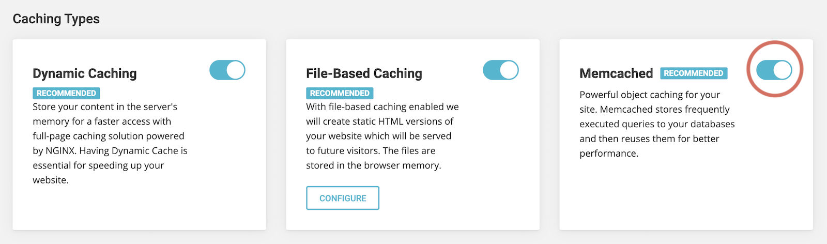Click the Caching Types section heading

coord(56,19)
